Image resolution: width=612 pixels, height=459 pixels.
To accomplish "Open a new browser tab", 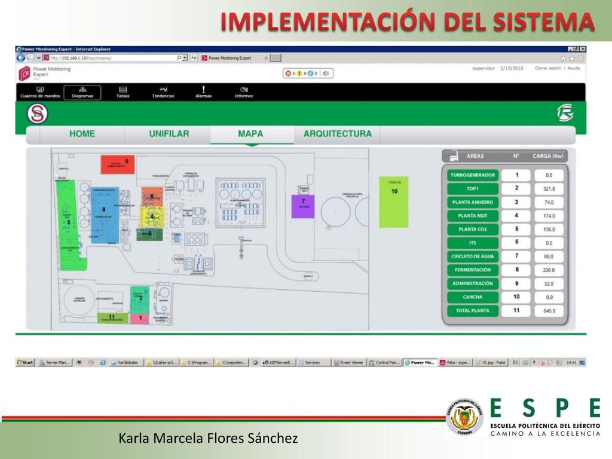I will (276, 58).
